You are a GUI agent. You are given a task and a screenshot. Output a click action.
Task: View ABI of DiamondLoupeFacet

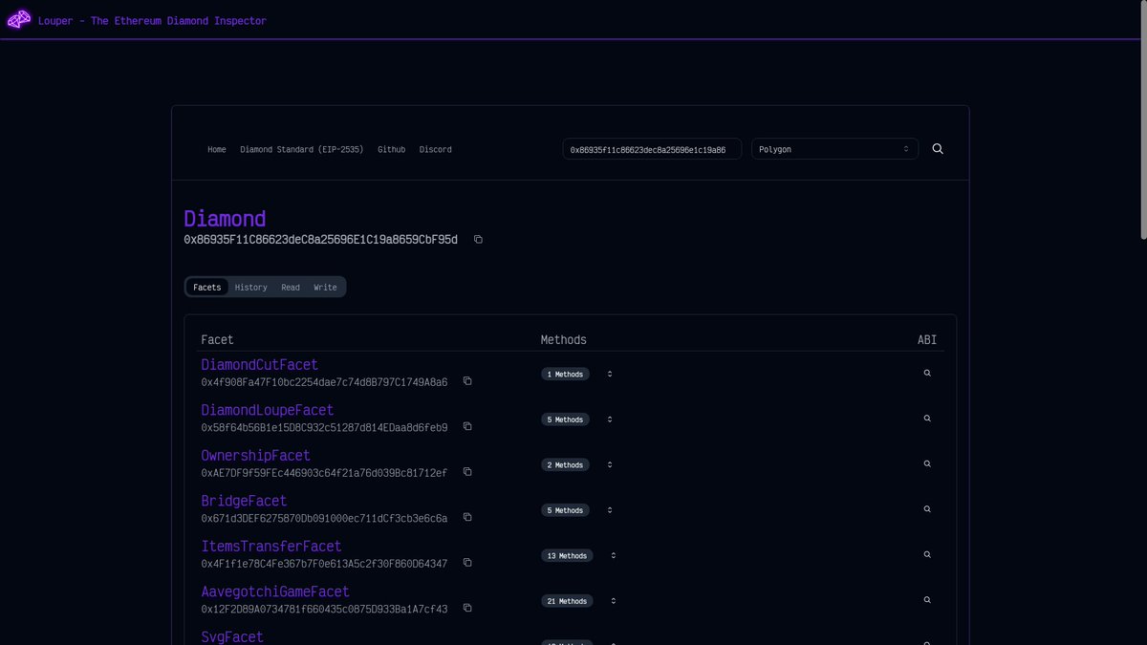tap(927, 419)
